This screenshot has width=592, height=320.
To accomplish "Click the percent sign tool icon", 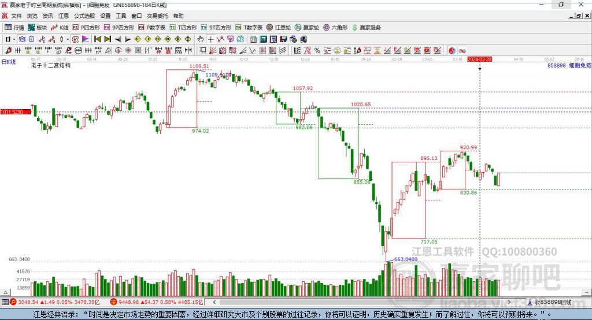I will [x=317, y=51].
